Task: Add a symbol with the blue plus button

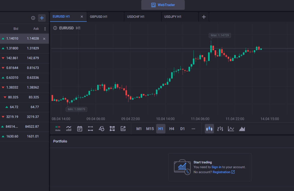Action: pyautogui.click(x=42, y=18)
